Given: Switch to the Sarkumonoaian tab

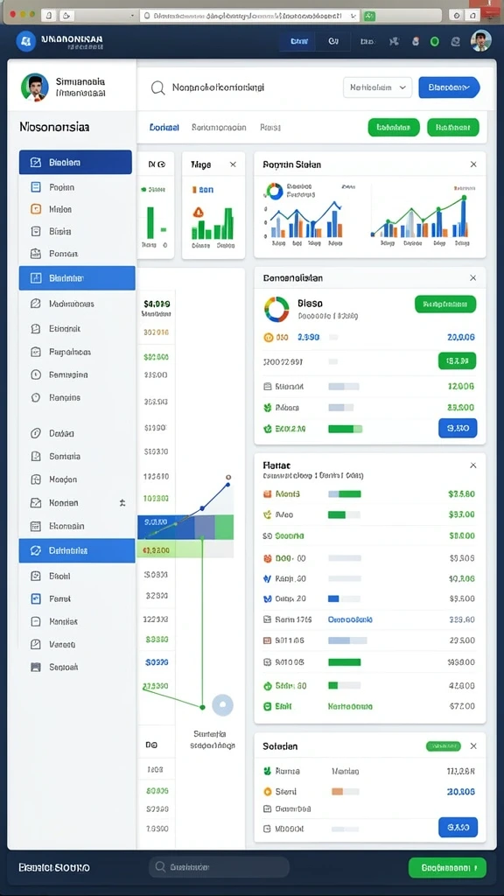Looking at the screenshot, I should [219, 128].
